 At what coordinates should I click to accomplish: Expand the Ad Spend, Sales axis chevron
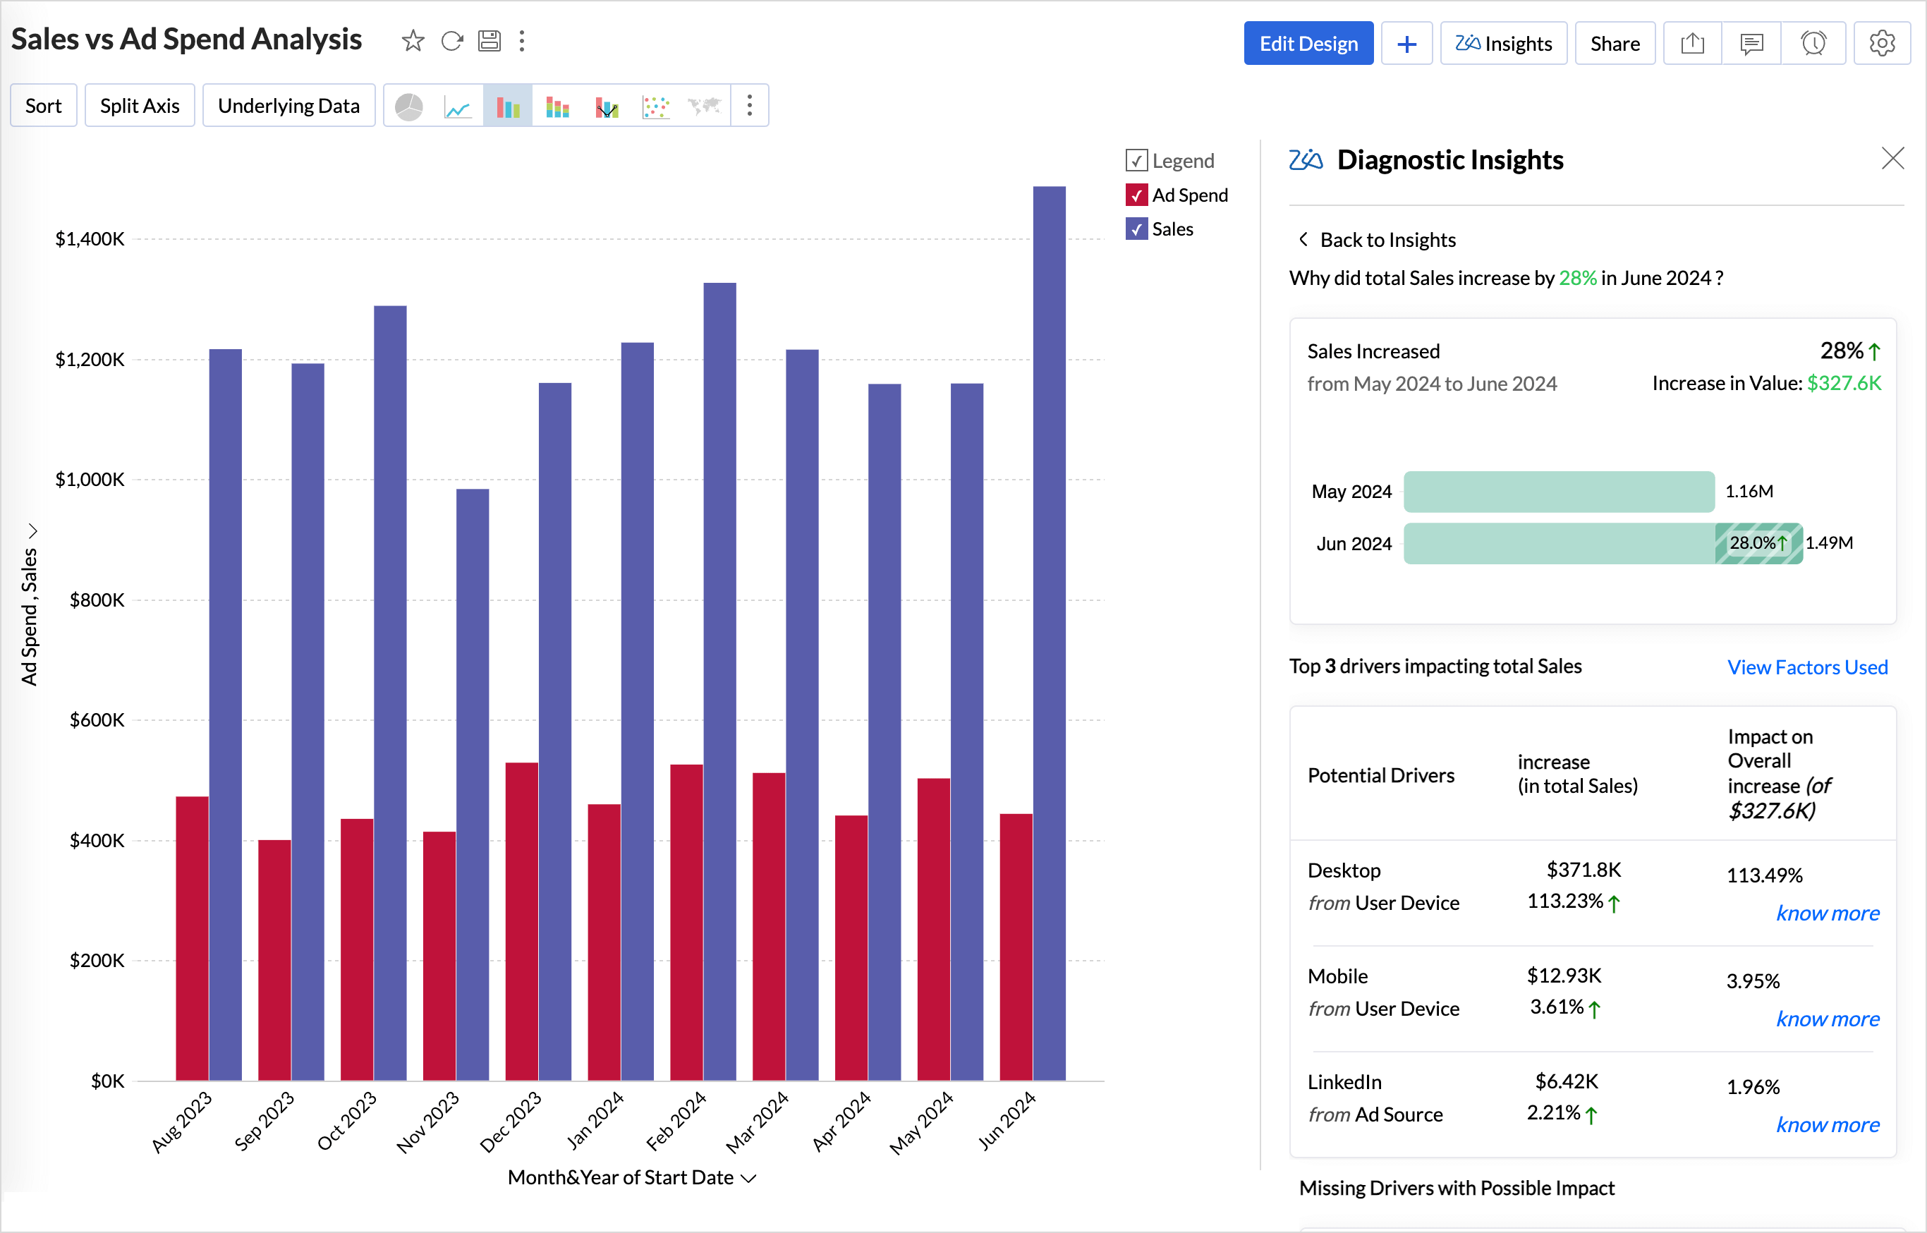[x=33, y=531]
